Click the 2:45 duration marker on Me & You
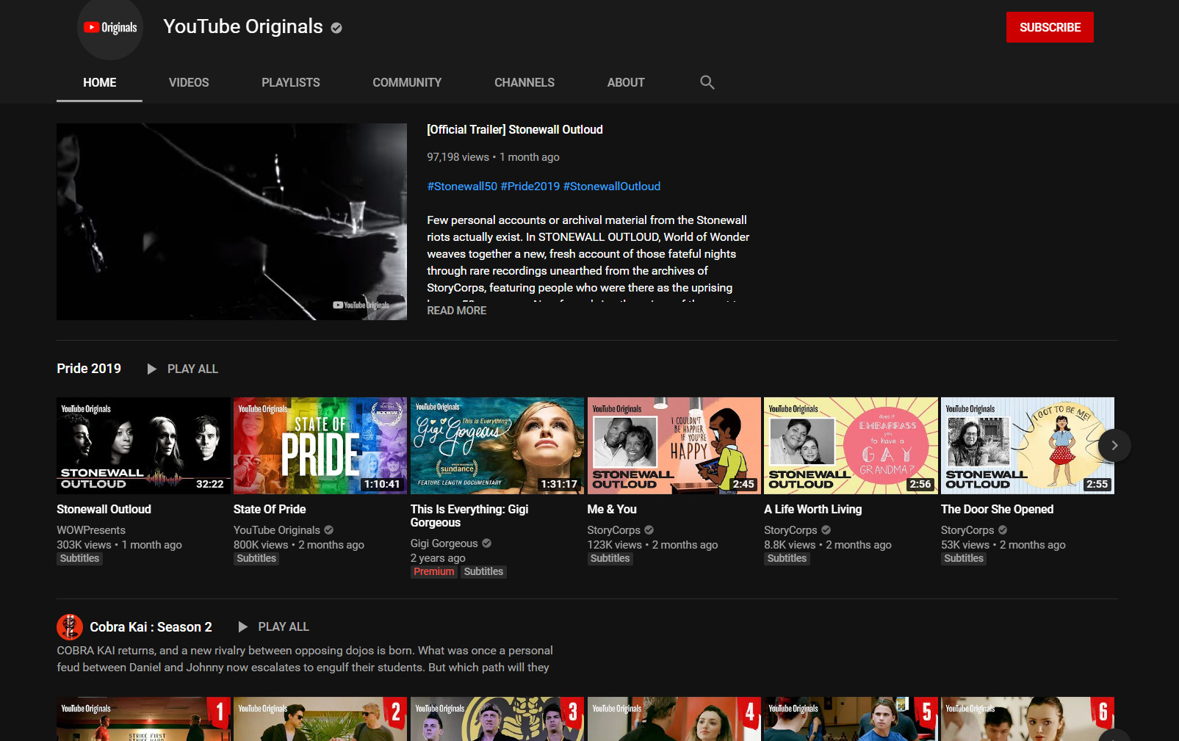The height and width of the screenshot is (741, 1179). (744, 484)
